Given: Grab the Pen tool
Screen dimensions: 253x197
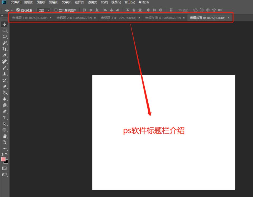Looking at the screenshot, I should pyautogui.click(x=4, y=111).
